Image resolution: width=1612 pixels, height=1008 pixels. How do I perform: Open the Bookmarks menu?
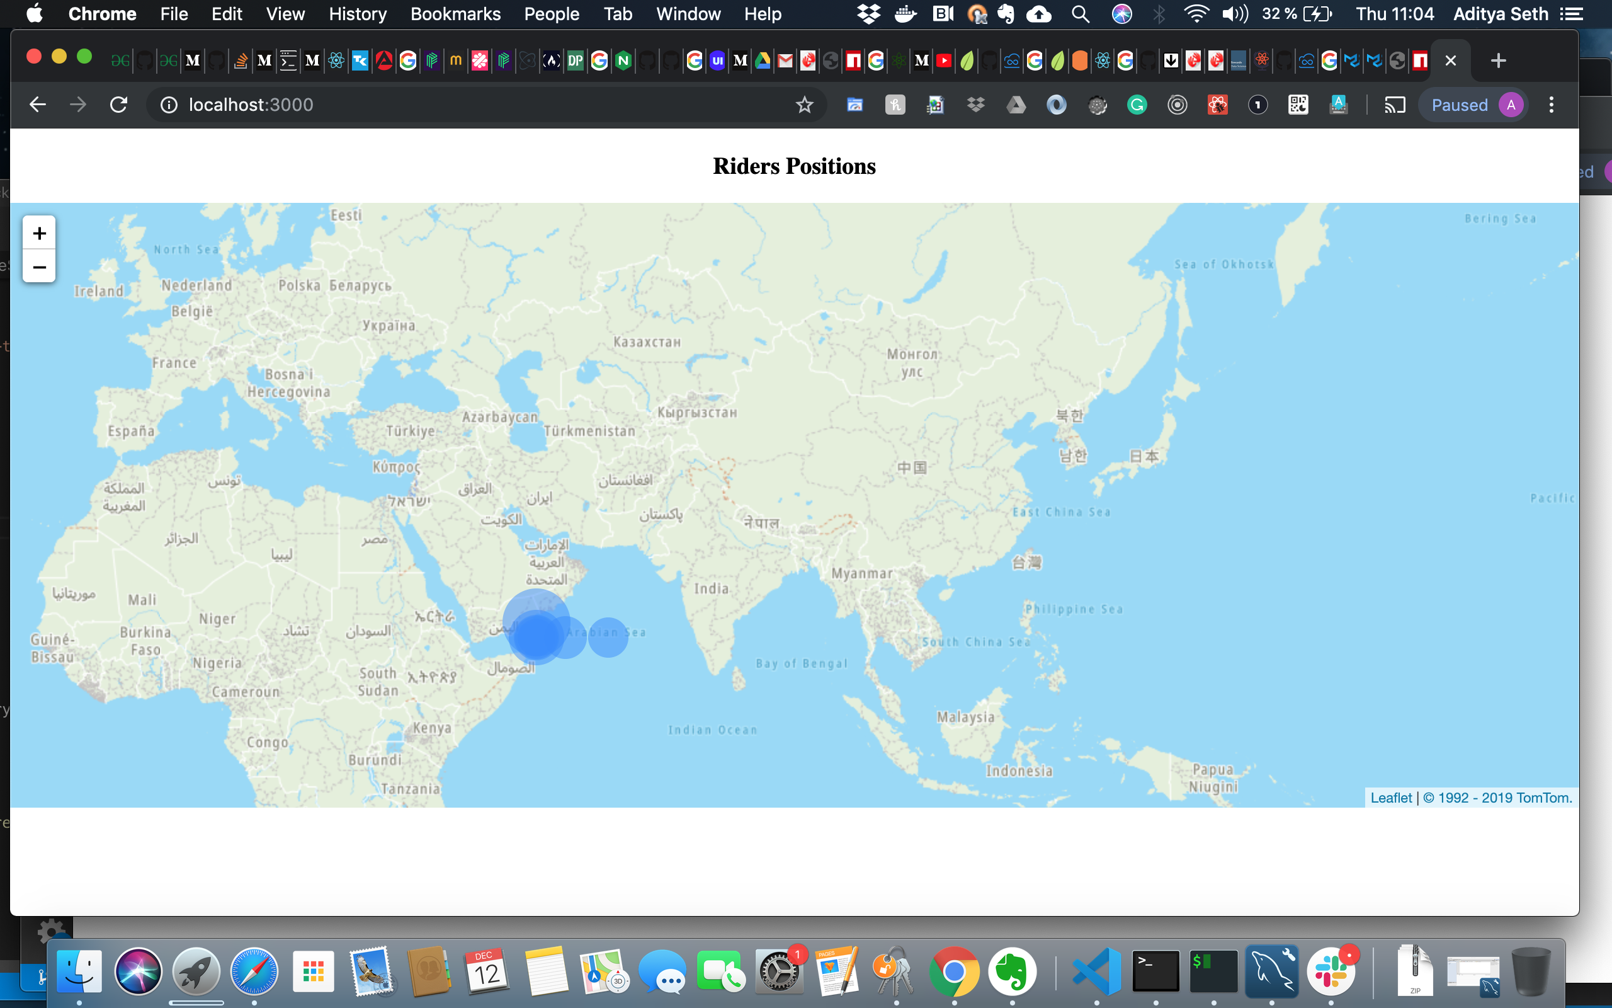(x=455, y=14)
